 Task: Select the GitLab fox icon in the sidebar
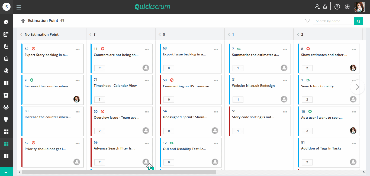(7, 107)
